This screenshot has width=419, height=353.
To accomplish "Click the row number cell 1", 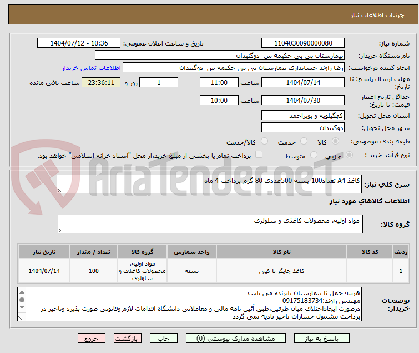I will click(401, 271).
